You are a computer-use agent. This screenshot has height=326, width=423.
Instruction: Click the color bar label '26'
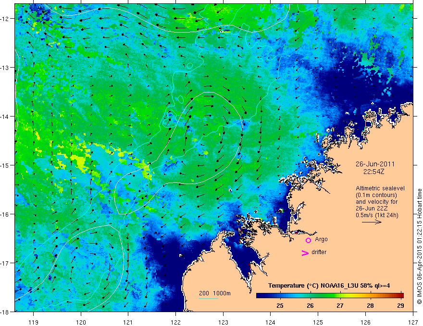coord(310,305)
